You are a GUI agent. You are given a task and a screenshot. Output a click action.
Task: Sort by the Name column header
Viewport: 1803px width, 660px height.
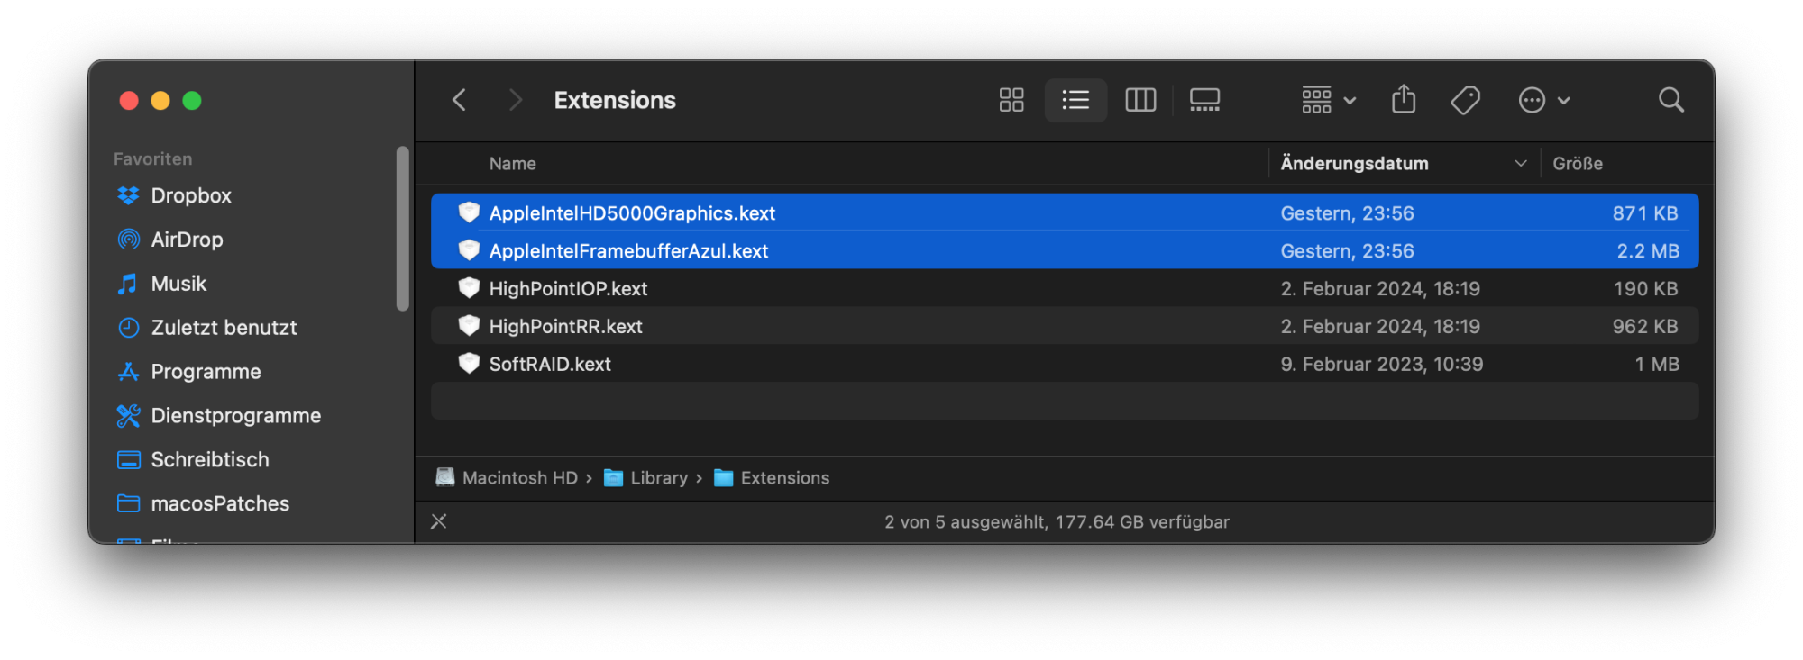pyautogui.click(x=513, y=164)
